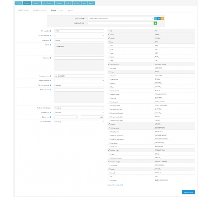The height and width of the screenshot is (197, 212).
Task: Open the Image as URL dropdown
Action: click(x=79, y=112)
